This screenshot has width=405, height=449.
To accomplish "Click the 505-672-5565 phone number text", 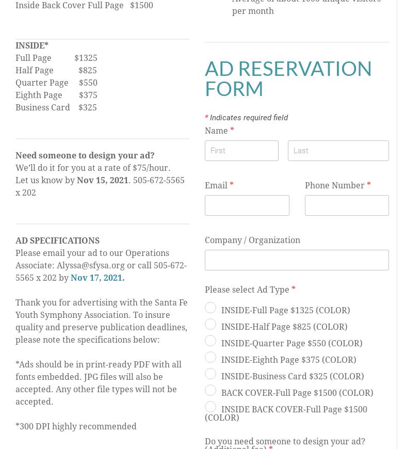I will (x=159, y=181).
